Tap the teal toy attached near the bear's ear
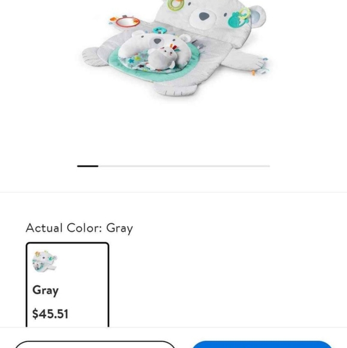Screen dimensions: 347x348 pyautogui.click(x=239, y=20)
